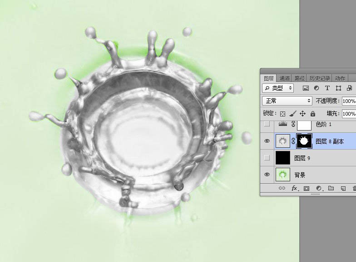Screen dimensions: 356x262
Task: Select the 图层 8 副本 mask thumbnail
Action: click(x=304, y=141)
